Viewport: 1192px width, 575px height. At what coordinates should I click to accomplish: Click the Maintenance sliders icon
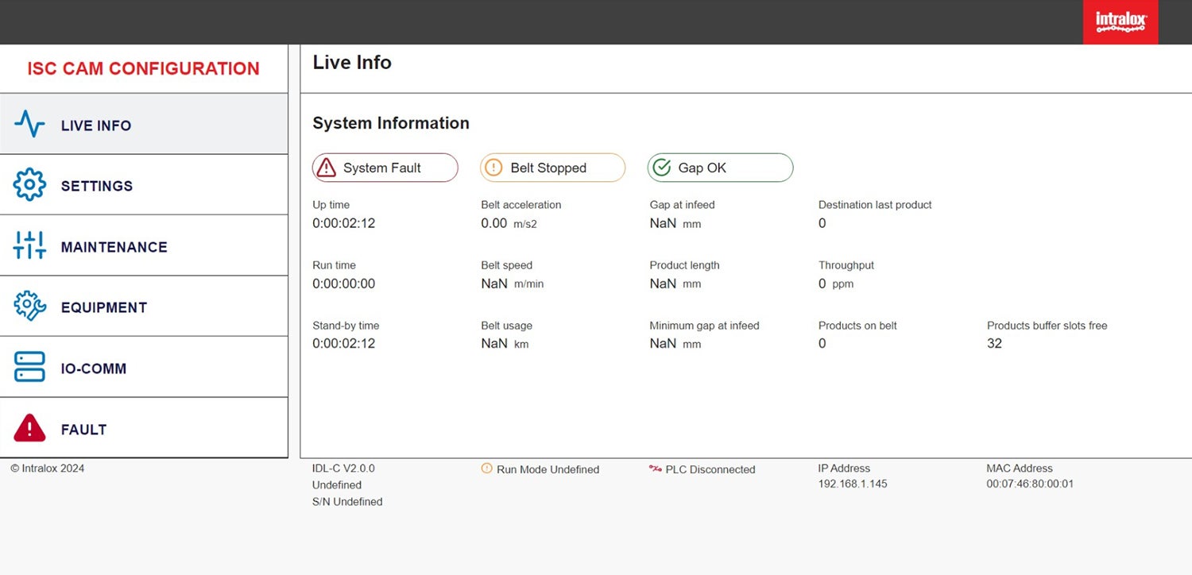29,245
